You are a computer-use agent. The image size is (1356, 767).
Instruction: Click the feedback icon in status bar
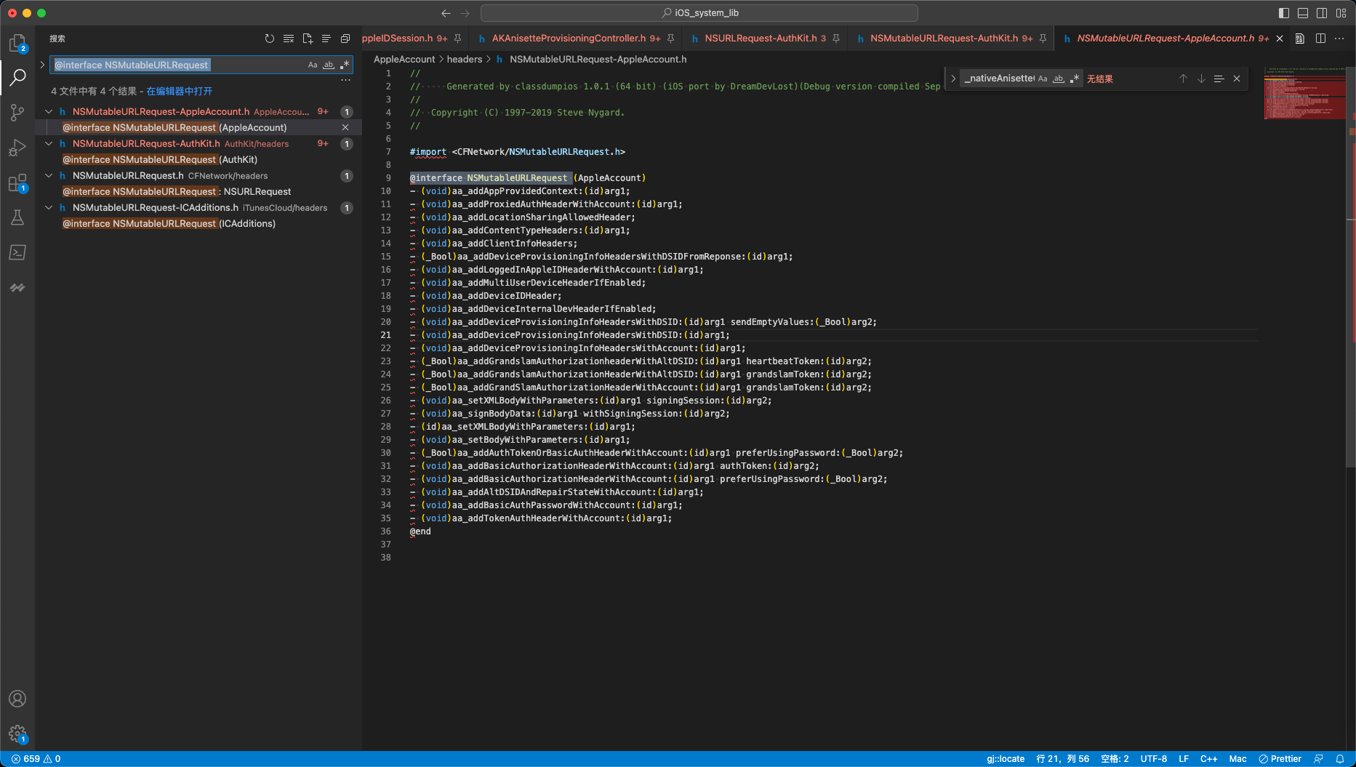point(1319,759)
